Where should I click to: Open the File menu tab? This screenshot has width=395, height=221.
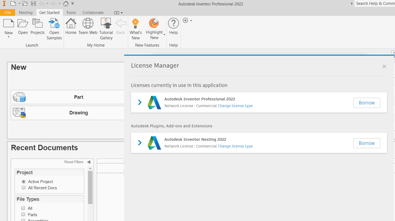[8, 13]
